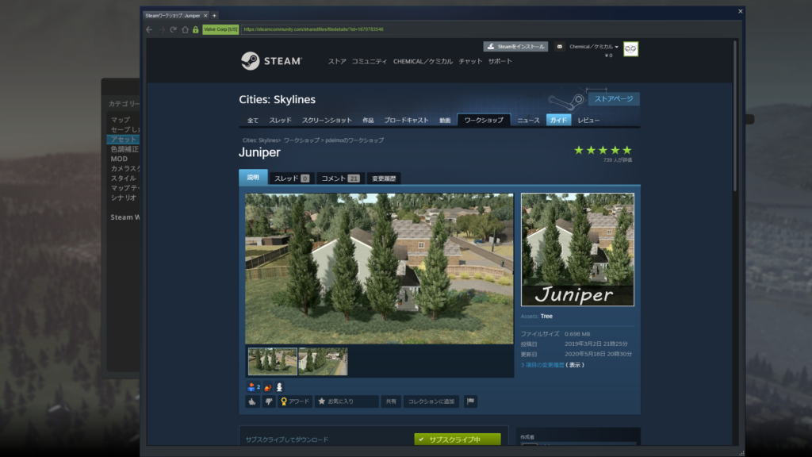Viewport: 812px width, 457px height.
Task: Open the CHEMICAL/ケミカル profile menu
Action: [422, 61]
